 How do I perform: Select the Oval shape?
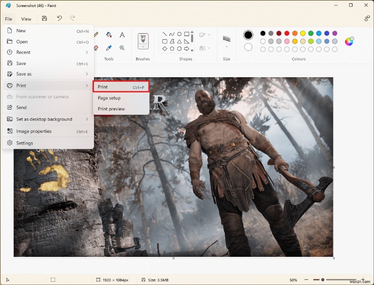(180, 34)
